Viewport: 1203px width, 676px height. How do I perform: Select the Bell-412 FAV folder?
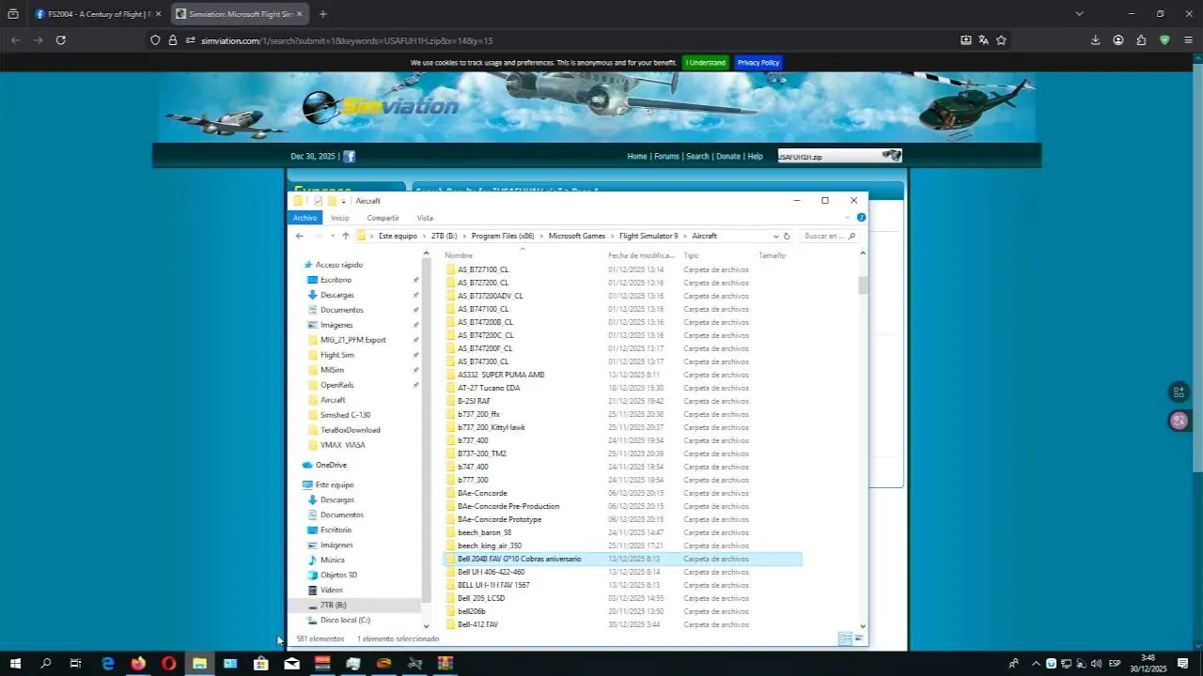coord(477,624)
